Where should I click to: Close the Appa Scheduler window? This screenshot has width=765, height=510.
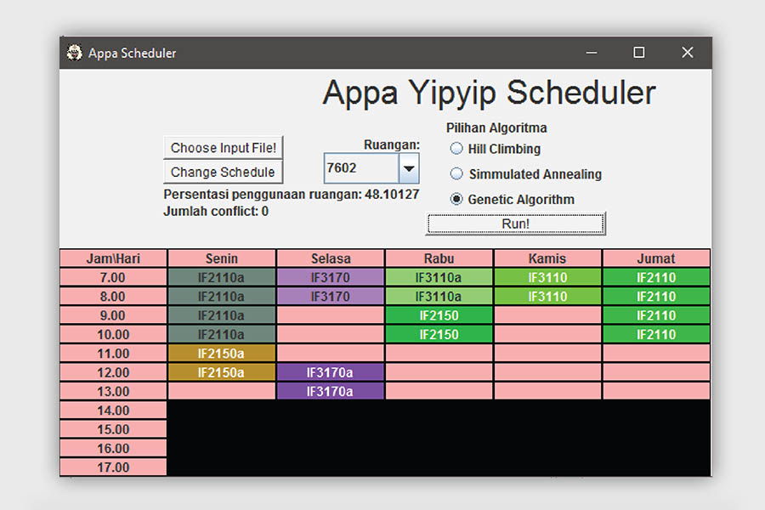point(688,53)
